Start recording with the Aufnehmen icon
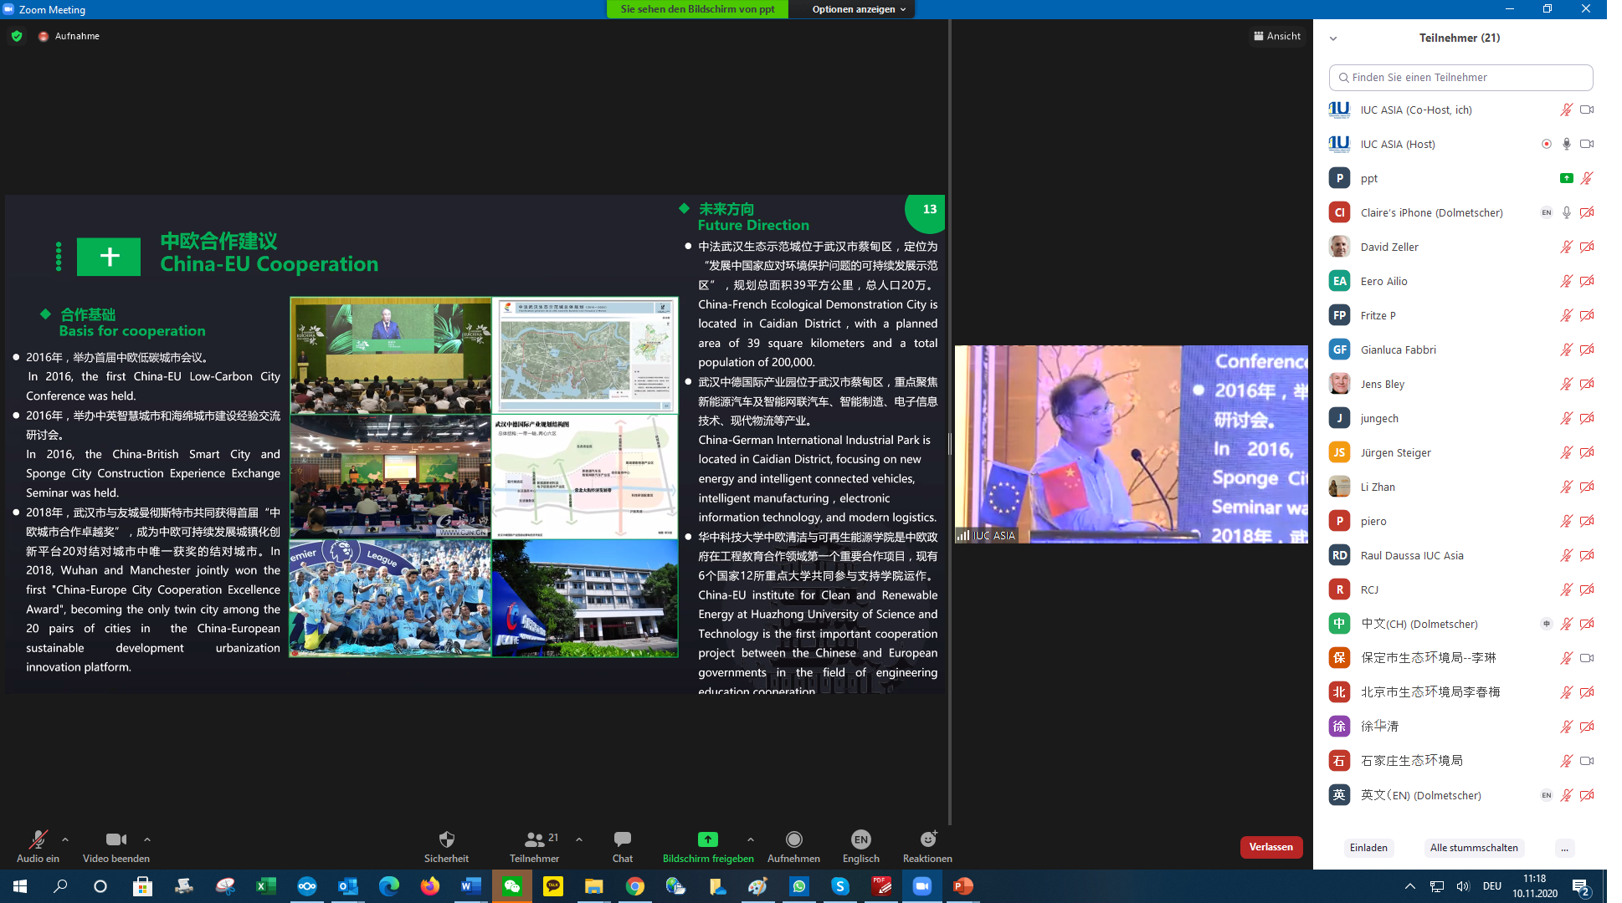The width and height of the screenshot is (1622, 903). 793,839
